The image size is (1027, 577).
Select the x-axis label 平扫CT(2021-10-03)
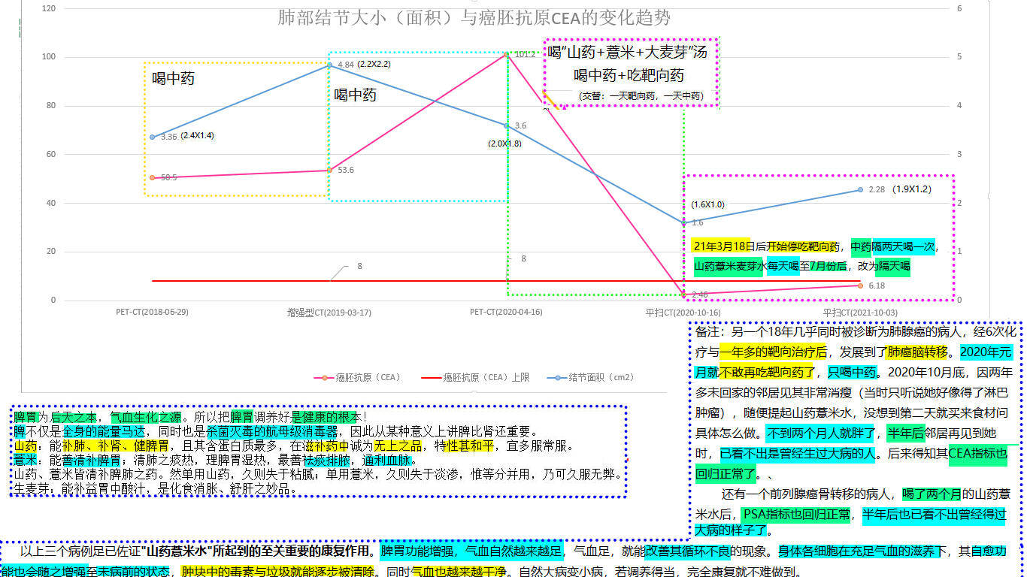pyautogui.click(x=860, y=312)
